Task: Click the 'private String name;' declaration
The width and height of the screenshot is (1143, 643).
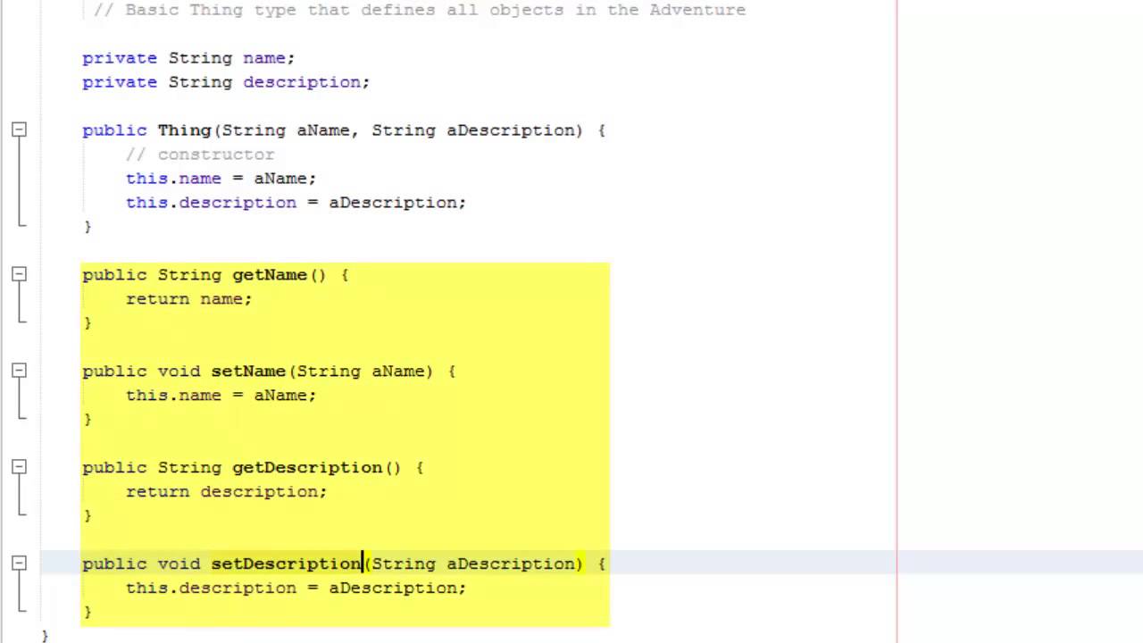Action: point(188,58)
